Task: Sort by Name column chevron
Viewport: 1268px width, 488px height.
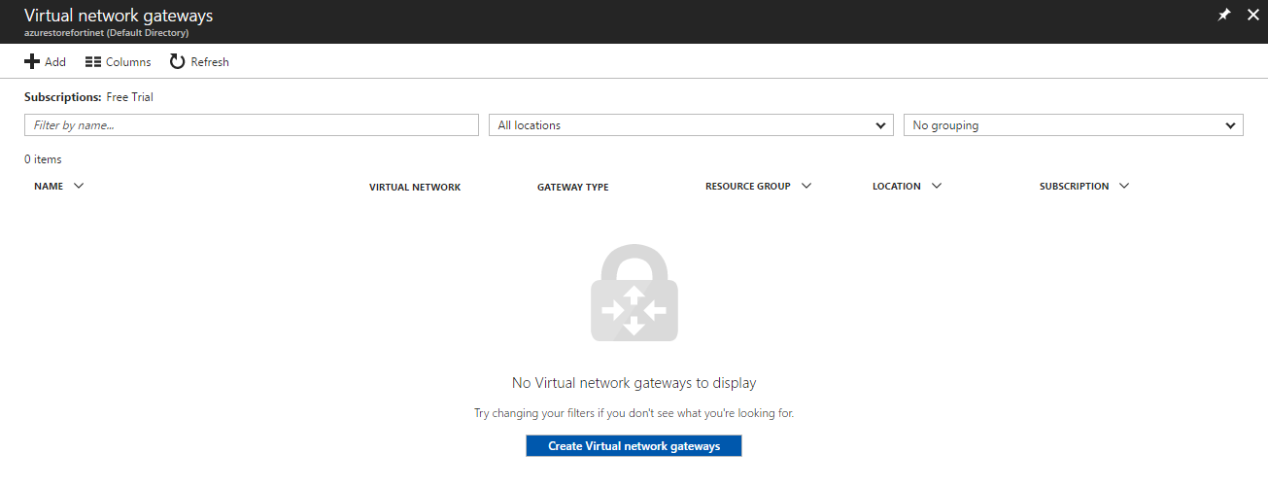Action: (x=79, y=186)
